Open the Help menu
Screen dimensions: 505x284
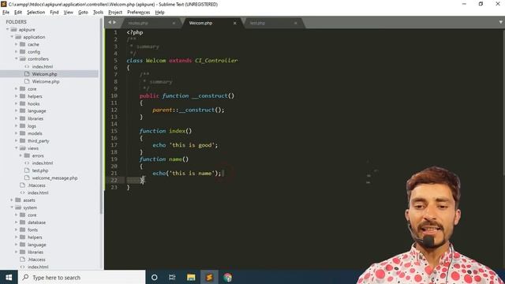[x=159, y=13]
